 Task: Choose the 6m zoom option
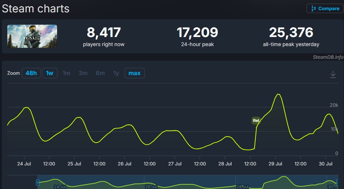[x=100, y=73]
